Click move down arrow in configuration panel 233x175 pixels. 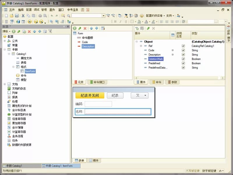[x=40, y=32]
